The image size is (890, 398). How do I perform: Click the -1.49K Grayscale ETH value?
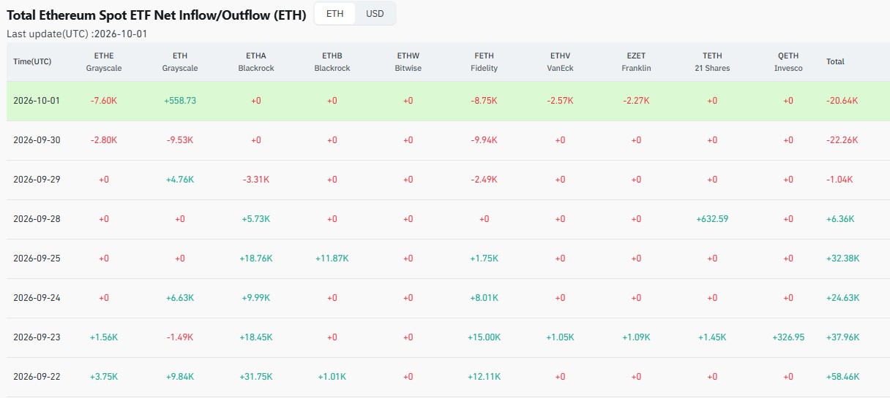[x=180, y=337]
